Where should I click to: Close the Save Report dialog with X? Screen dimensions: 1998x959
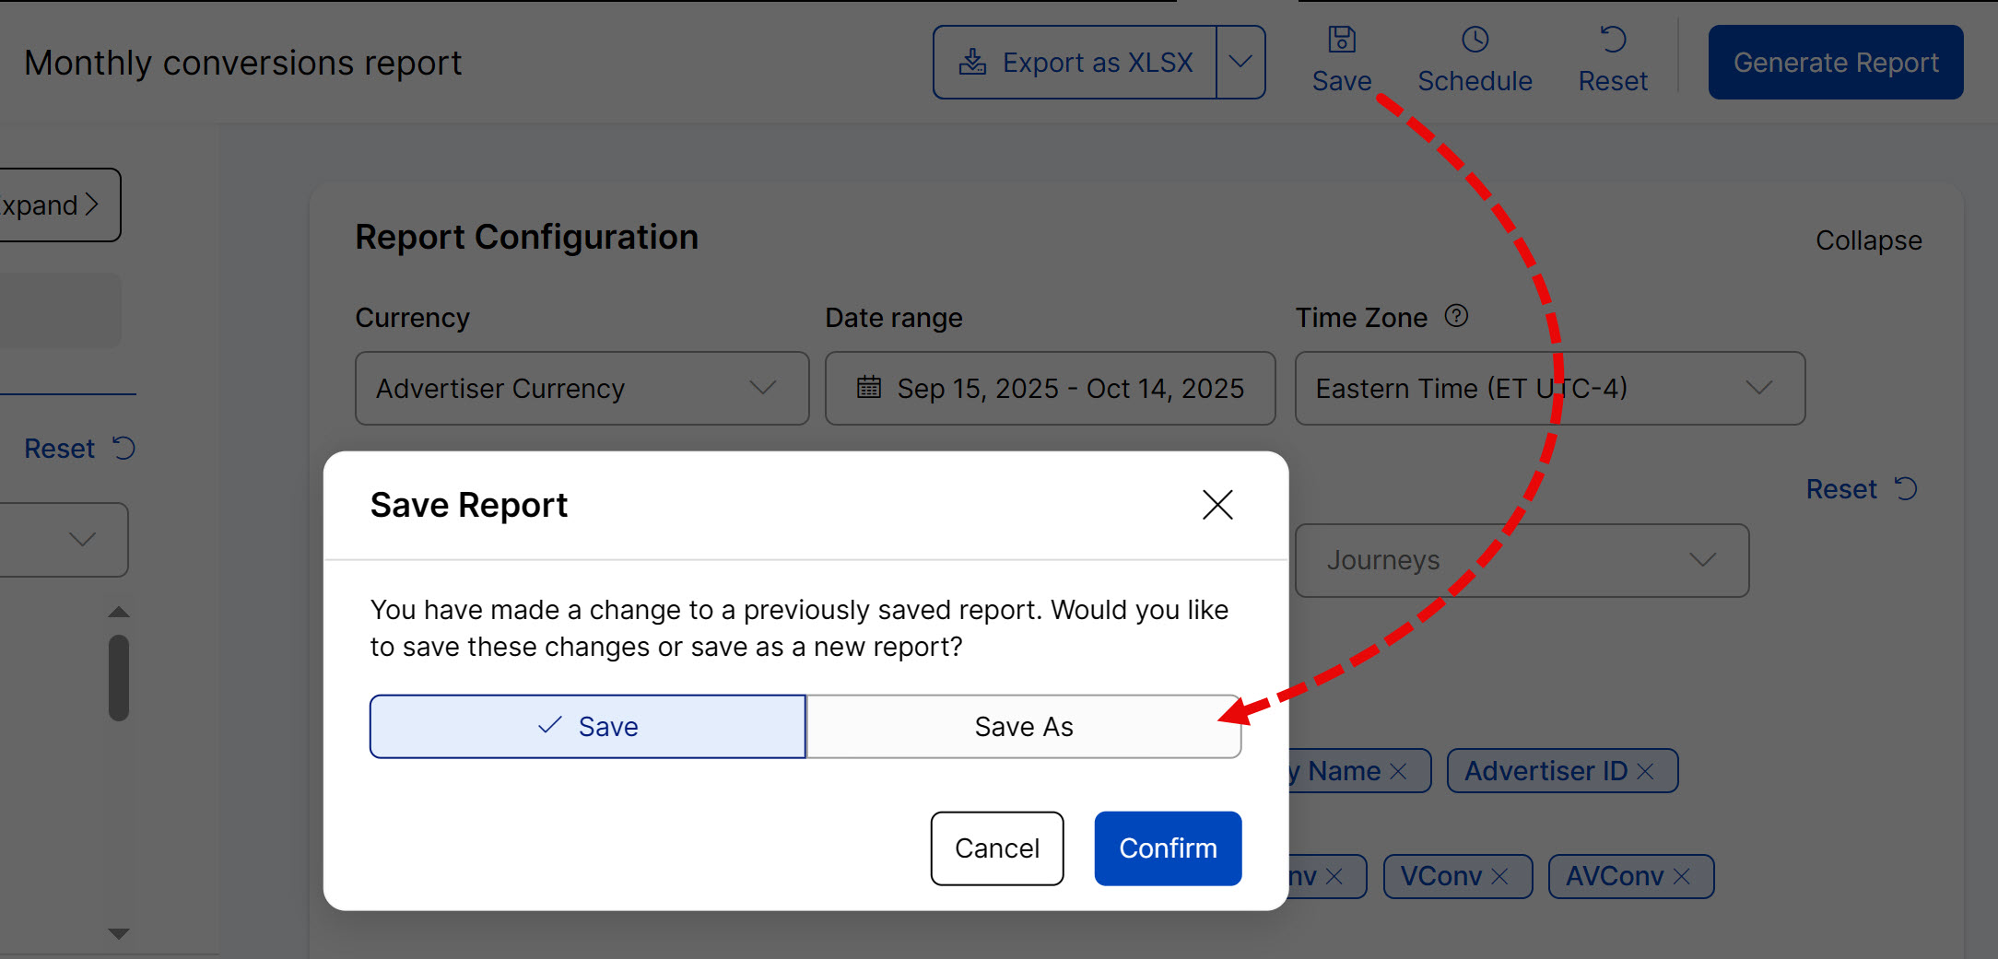1217,505
